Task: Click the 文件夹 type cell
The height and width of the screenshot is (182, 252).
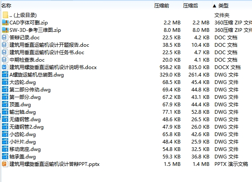Action: [222, 15]
